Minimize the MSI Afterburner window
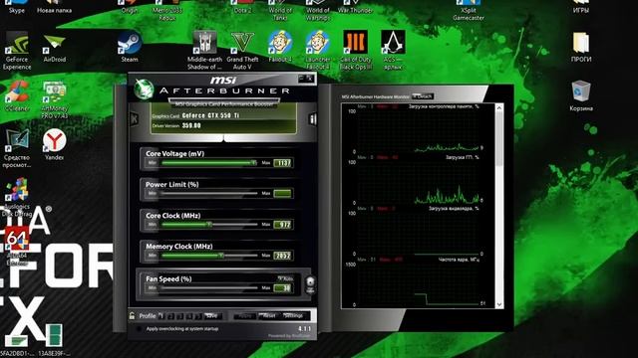The width and height of the screenshot is (638, 358). pos(301,78)
